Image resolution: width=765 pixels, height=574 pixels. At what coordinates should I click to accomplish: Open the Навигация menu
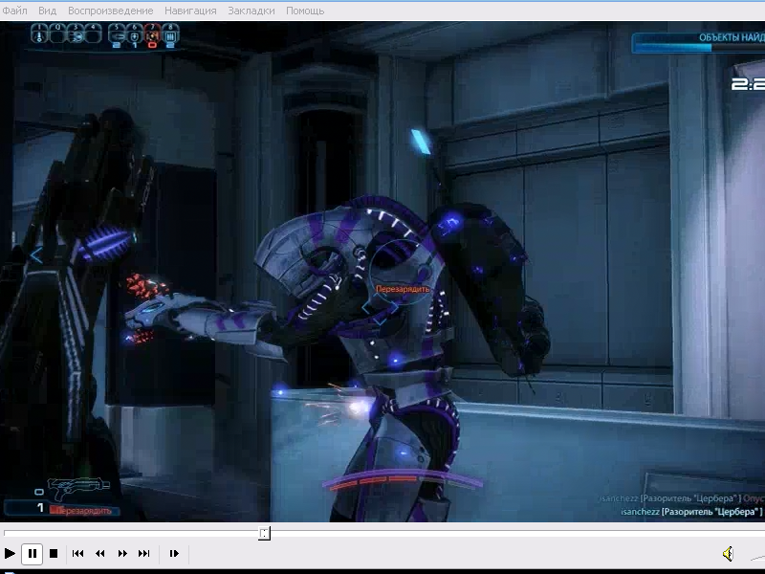(x=190, y=11)
